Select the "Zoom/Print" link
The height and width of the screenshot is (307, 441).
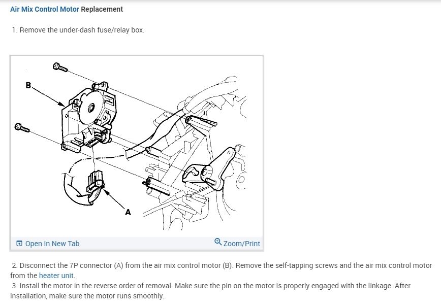[242, 244]
